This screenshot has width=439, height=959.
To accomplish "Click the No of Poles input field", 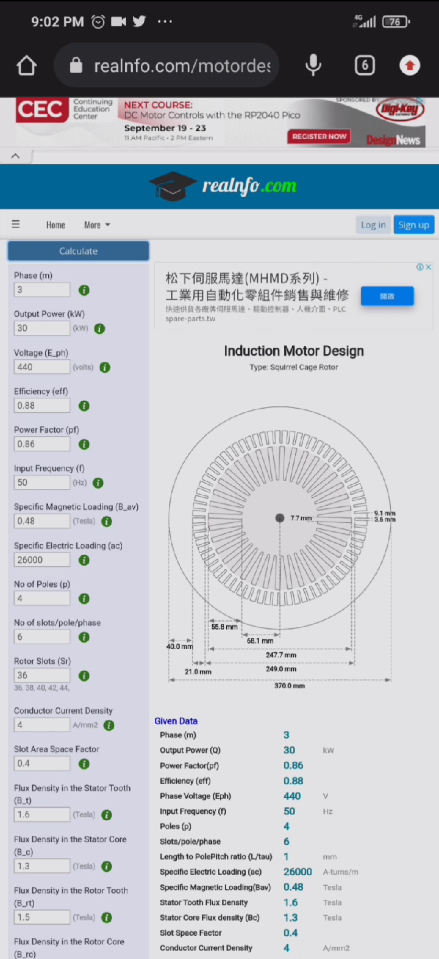I will point(42,598).
